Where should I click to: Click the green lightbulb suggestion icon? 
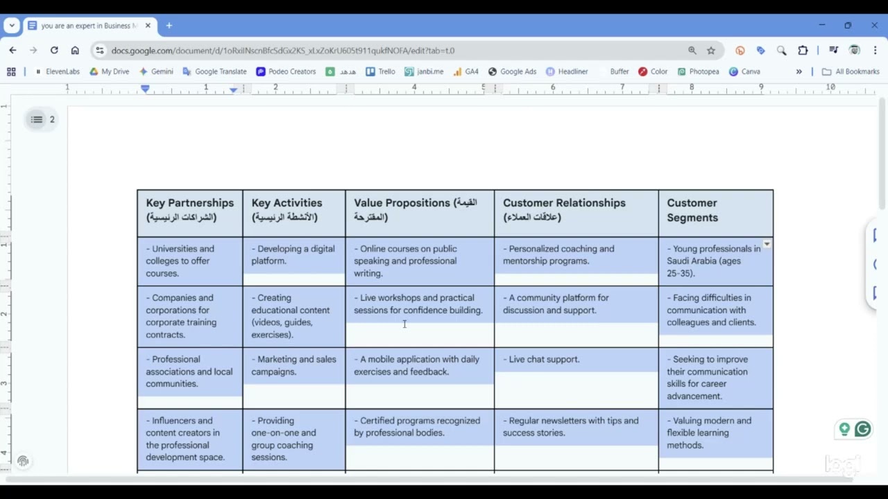(844, 429)
